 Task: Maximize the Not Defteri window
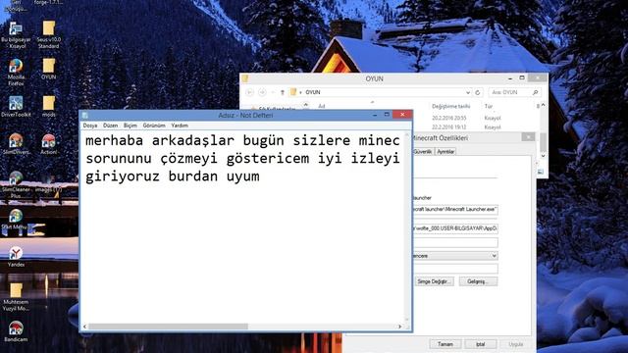[387, 115]
